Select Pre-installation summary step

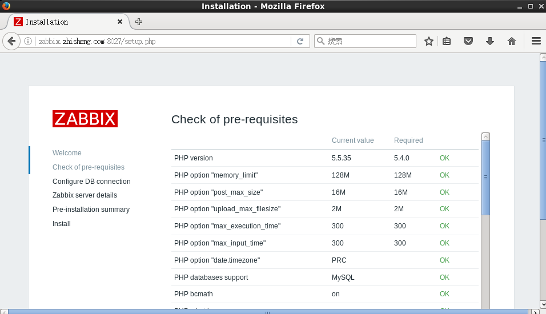91,210
